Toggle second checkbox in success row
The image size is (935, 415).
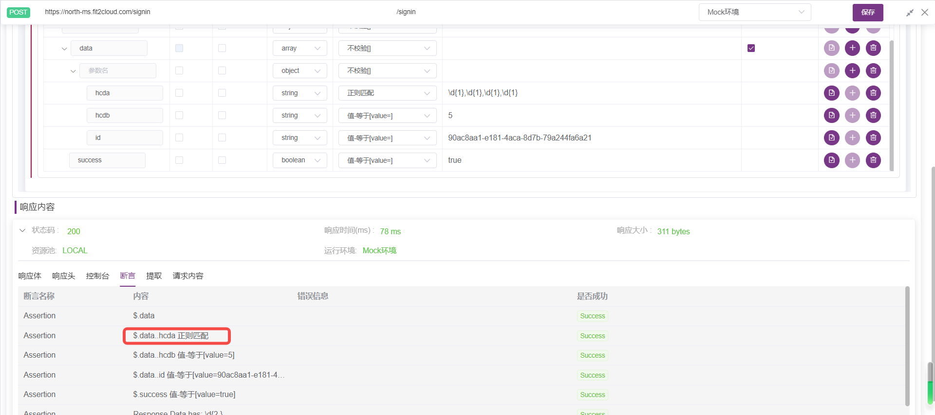coord(222,160)
